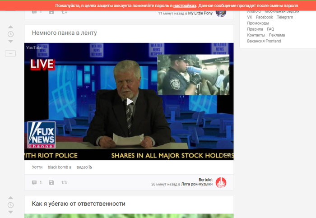
Task: Collapse the punk post with the minus button
Action: (11, 53)
